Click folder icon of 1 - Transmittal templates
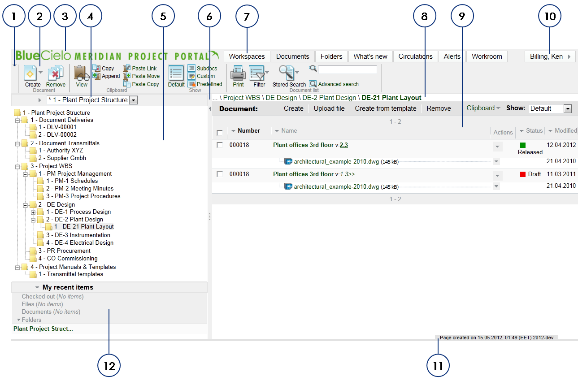 coord(33,274)
